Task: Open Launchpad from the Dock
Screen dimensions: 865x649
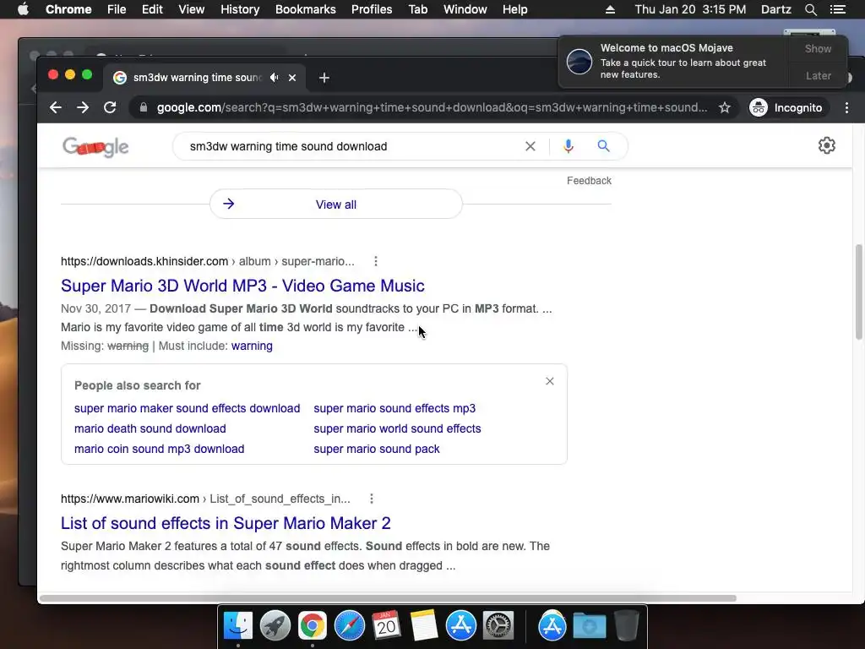Action: 275,626
